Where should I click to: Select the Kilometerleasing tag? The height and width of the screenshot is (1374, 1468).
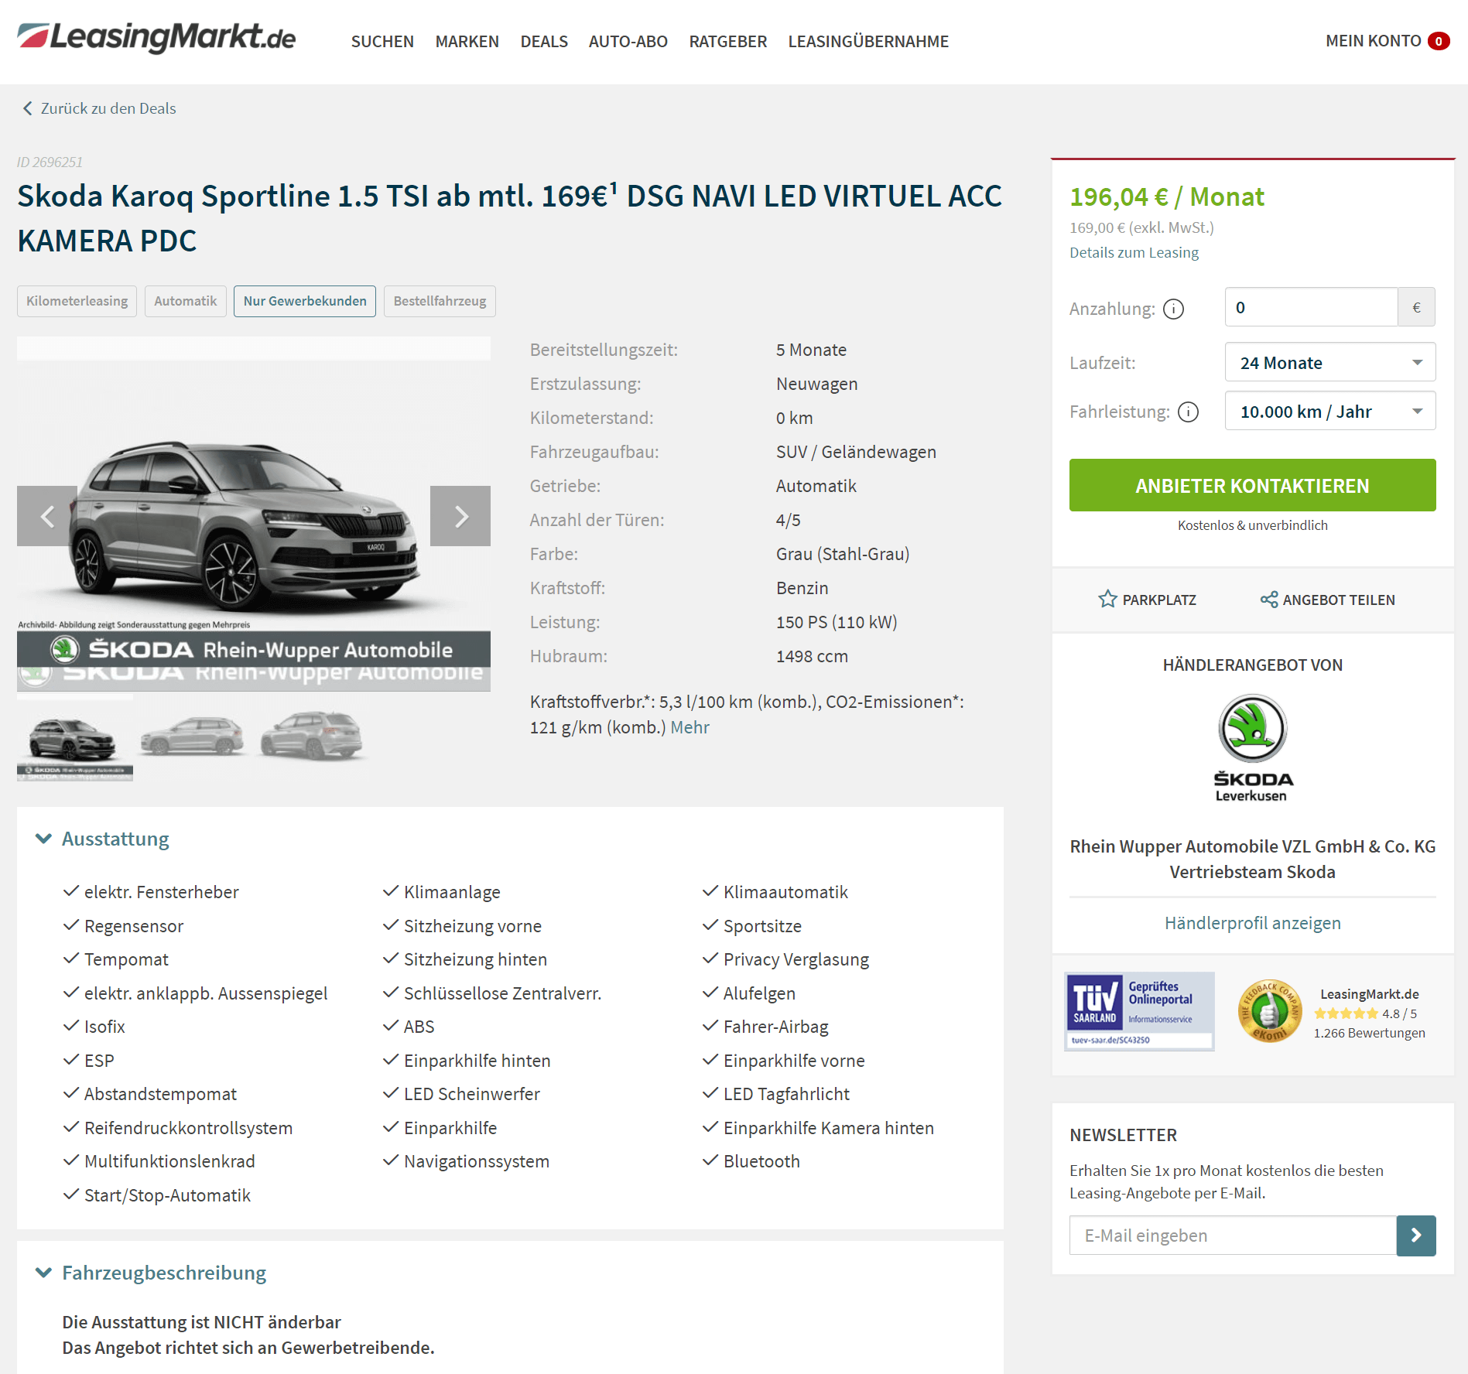[x=77, y=301]
